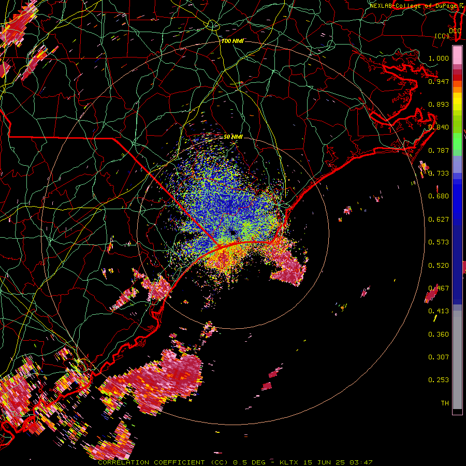Click the KLTX station identifier in the caption

pyautogui.click(x=288, y=462)
